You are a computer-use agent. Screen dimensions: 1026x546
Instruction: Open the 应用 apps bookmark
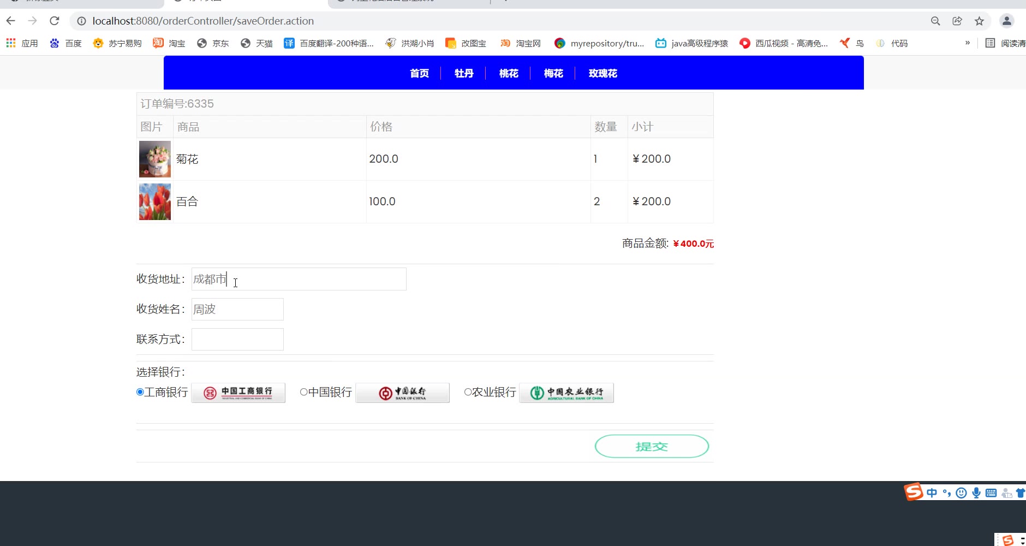[x=22, y=43]
